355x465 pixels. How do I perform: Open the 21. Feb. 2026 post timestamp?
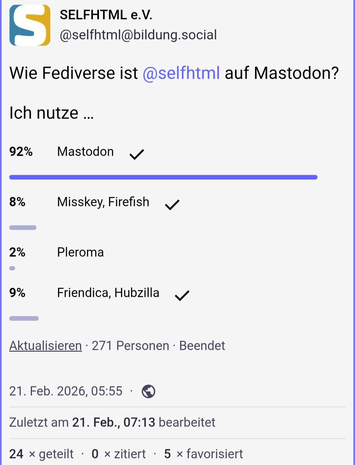tap(66, 391)
